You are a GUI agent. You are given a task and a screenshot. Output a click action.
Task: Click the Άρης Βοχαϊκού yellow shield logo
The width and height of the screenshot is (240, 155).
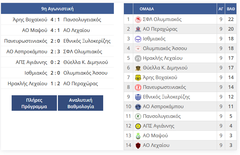(x=138, y=77)
